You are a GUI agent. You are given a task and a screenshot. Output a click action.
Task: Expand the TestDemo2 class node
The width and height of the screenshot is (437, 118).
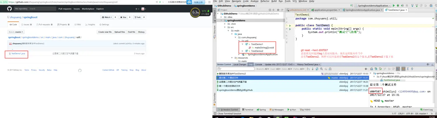point(243,51)
